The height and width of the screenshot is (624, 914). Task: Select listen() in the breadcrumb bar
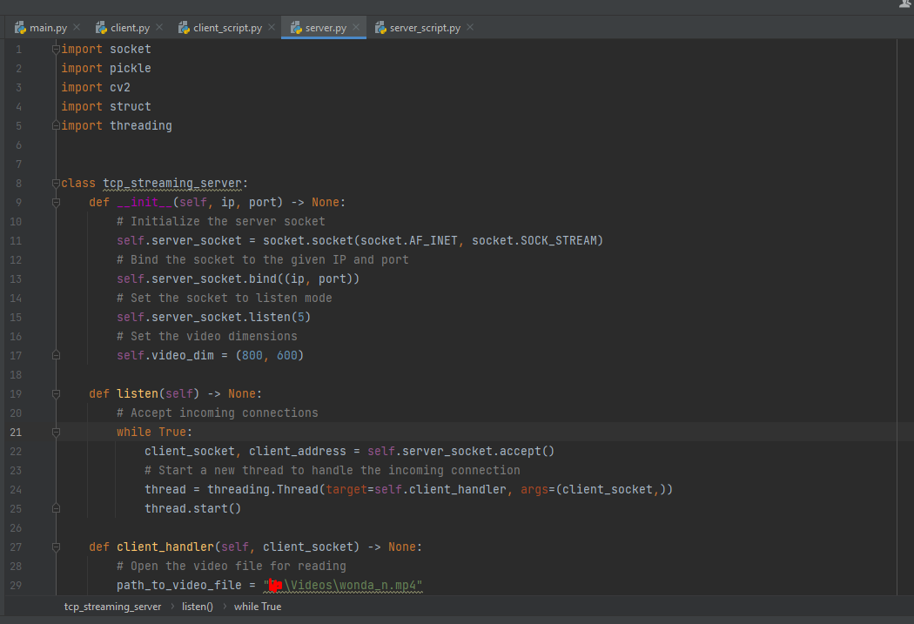point(197,606)
